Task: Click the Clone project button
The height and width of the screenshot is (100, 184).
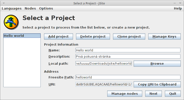Action: point(129,36)
